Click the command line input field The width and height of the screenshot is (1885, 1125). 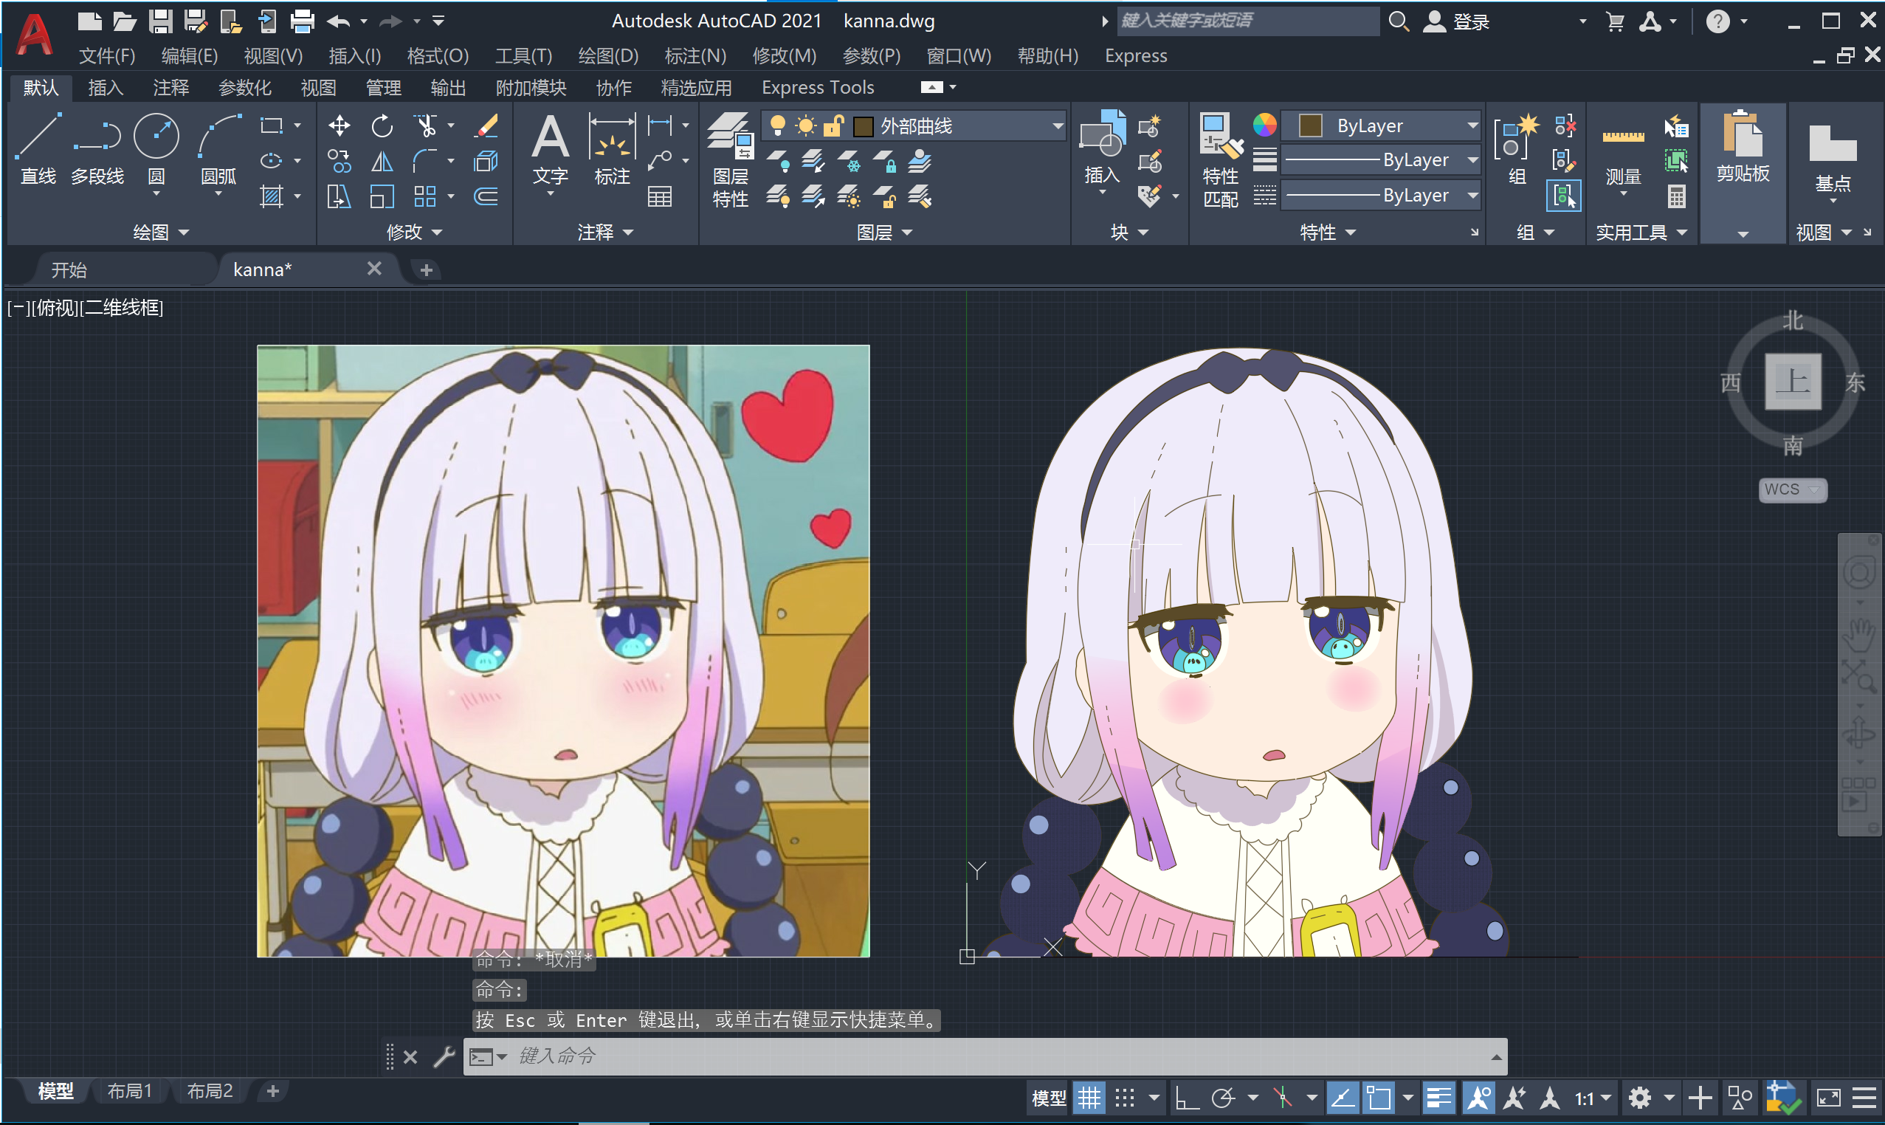985,1056
